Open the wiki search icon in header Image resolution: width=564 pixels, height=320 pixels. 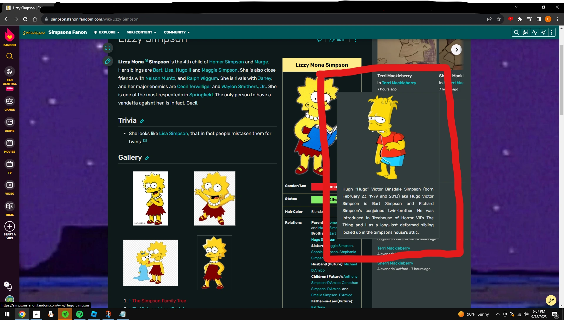tap(516, 32)
